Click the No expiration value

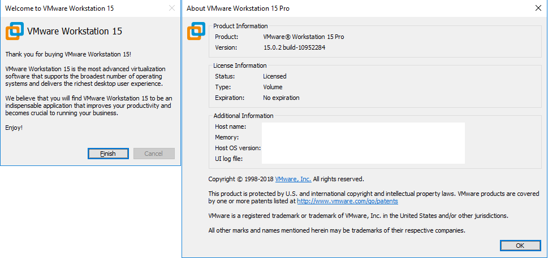281,98
